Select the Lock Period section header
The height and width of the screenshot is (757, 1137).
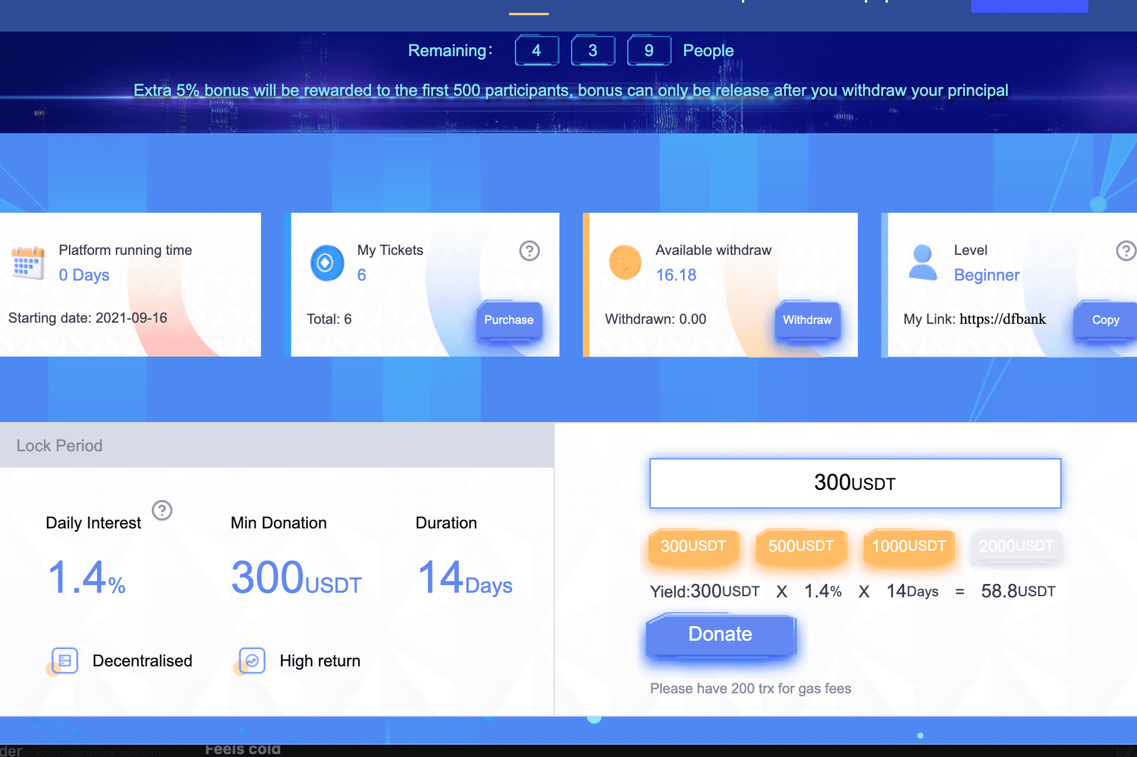[x=59, y=445]
